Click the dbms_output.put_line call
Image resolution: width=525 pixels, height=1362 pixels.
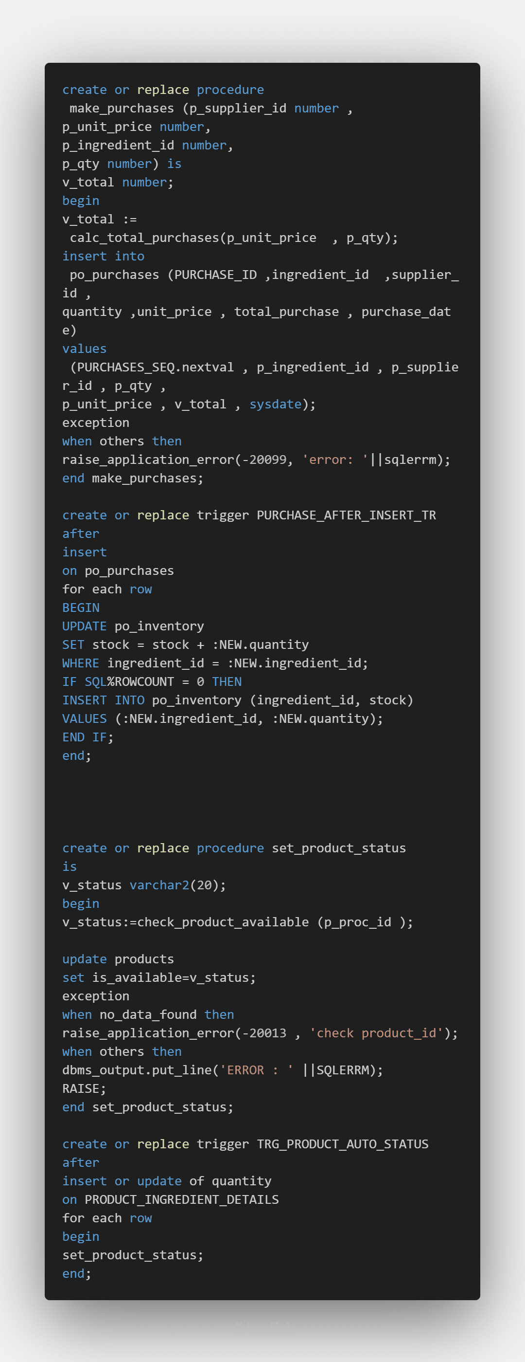coord(136,1071)
